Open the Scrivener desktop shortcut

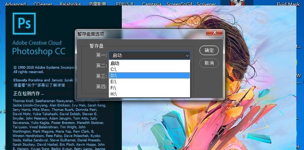point(206,4)
